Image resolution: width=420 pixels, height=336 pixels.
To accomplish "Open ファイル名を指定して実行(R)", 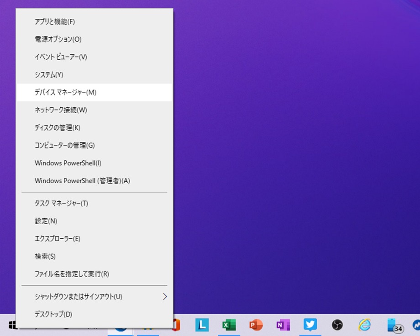I will pyautogui.click(x=94, y=274).
